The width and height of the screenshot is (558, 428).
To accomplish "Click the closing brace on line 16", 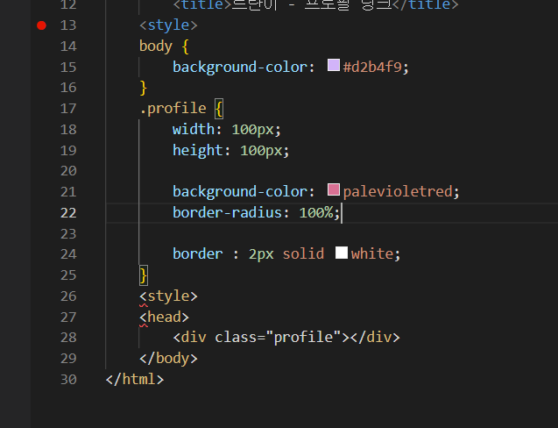I will click(143, 88).
